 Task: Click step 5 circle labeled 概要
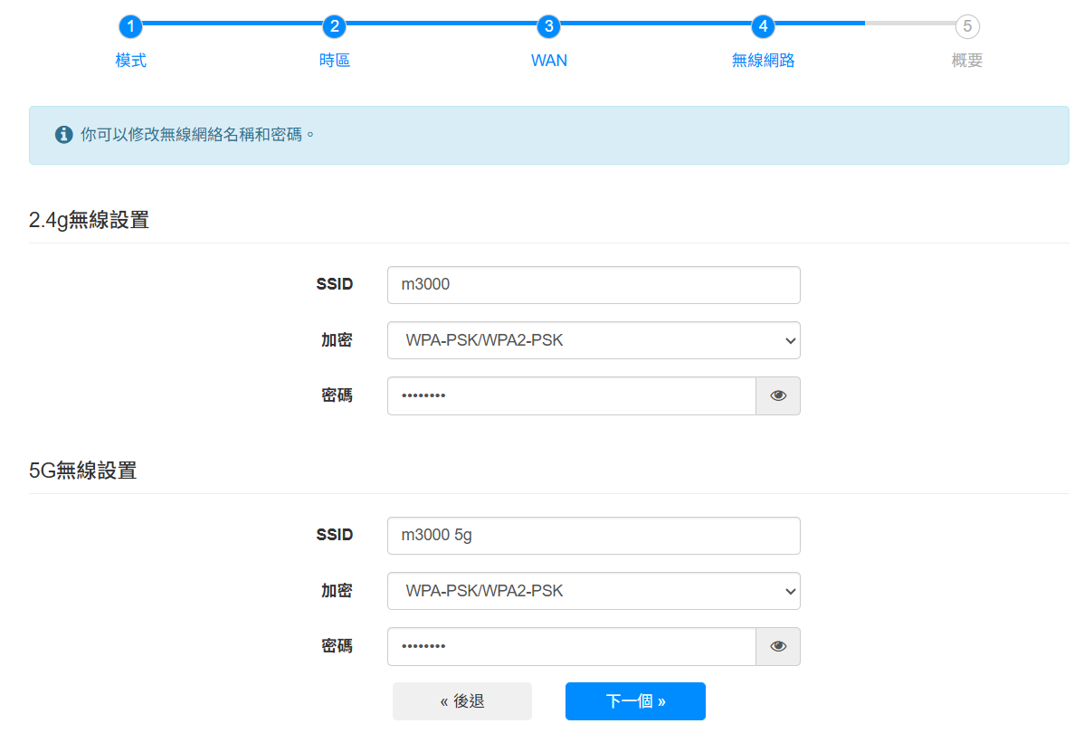966,26
